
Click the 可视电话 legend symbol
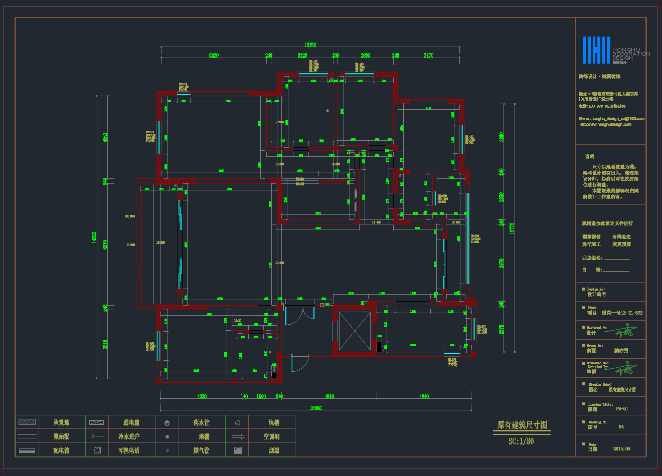pyautogui.click(x=97, y=450)
